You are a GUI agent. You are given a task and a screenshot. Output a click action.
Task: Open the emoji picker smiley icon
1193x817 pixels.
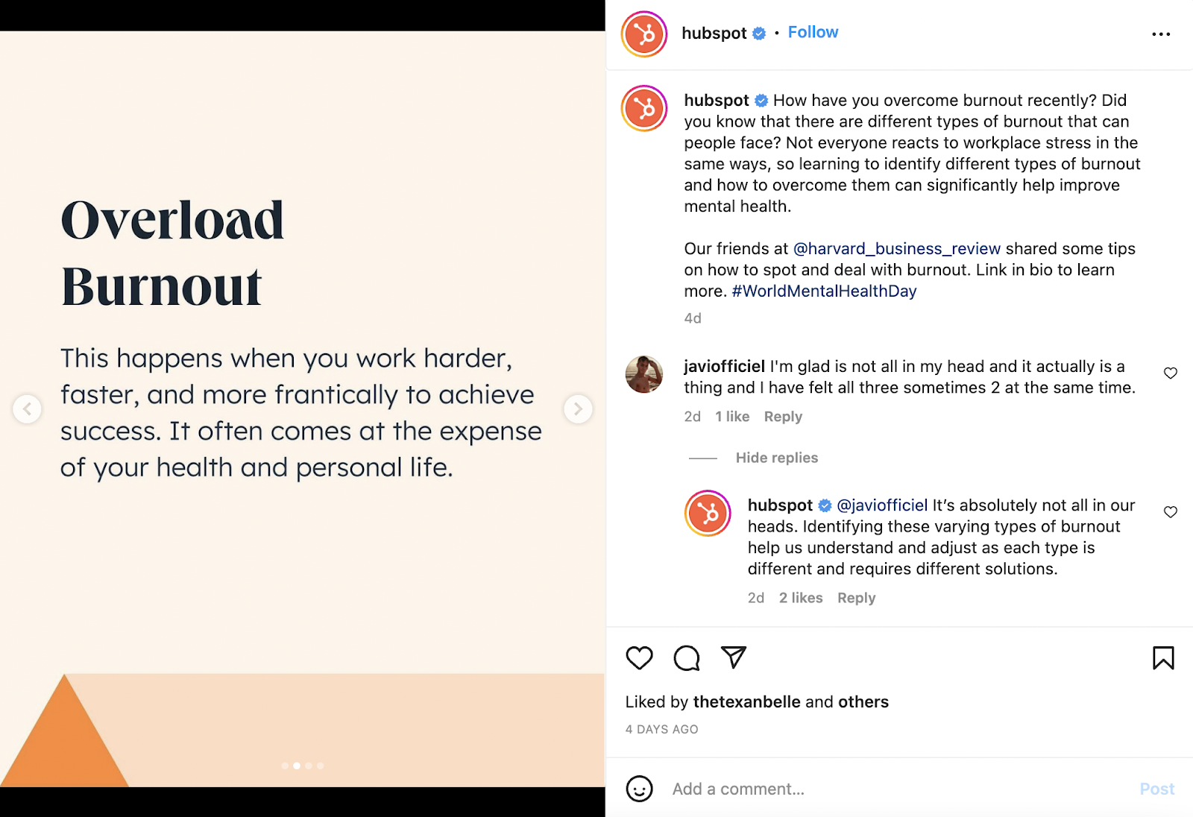tap(639, 789)
